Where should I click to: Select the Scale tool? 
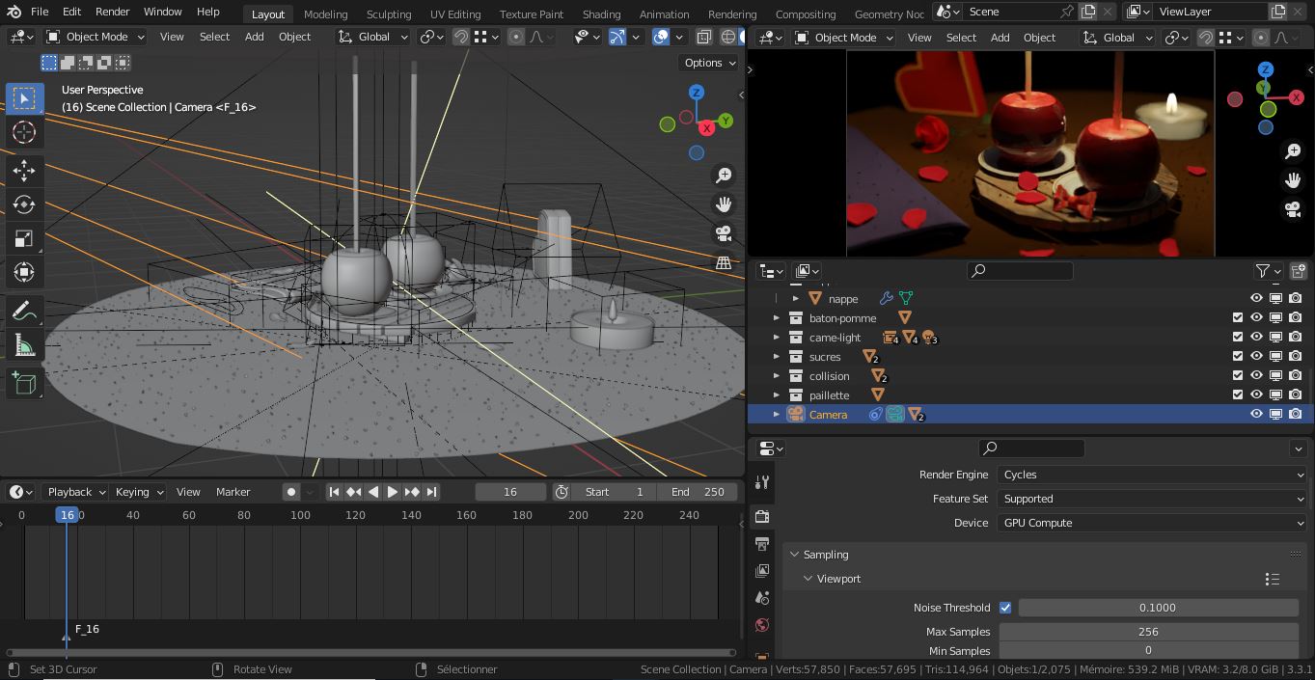click(x=24, y=238)
